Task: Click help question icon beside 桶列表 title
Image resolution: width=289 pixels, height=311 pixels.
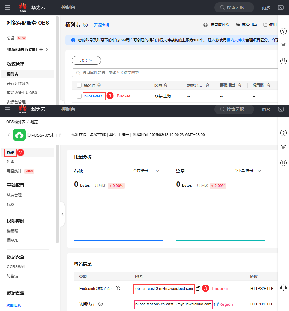Action: tap(85, 25)
